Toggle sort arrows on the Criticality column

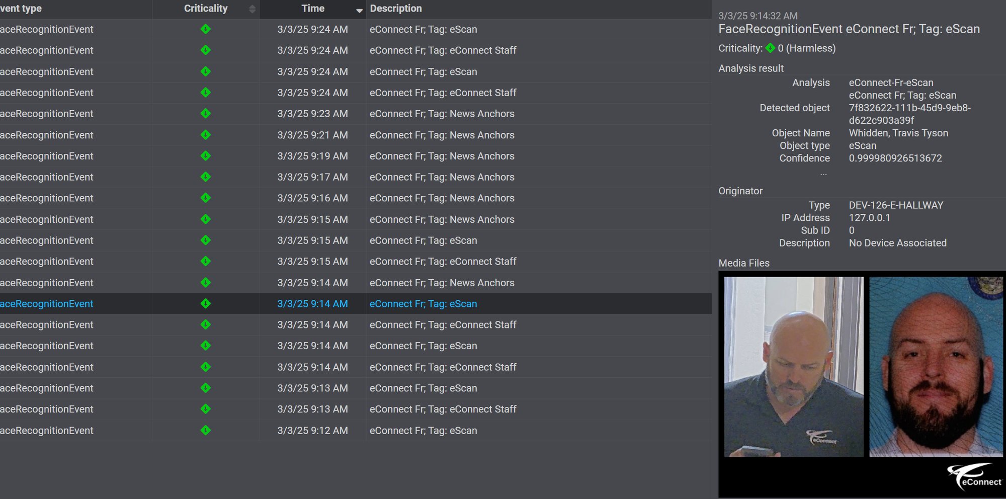252,9
